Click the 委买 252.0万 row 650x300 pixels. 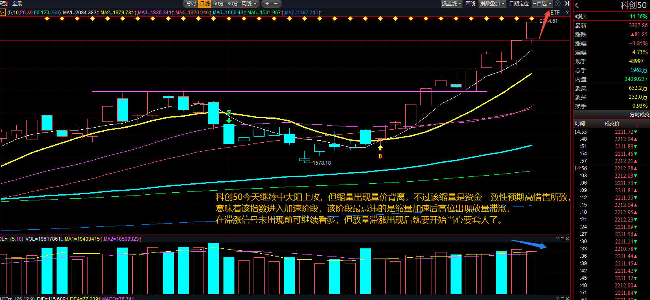tap(611, 97)
